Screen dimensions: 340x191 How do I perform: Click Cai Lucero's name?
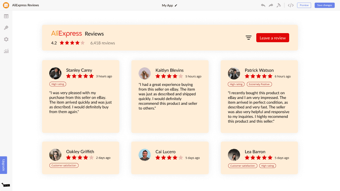coord(166,151)
